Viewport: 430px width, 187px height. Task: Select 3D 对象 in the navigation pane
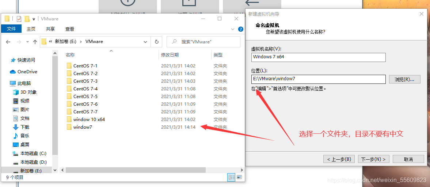28,92
